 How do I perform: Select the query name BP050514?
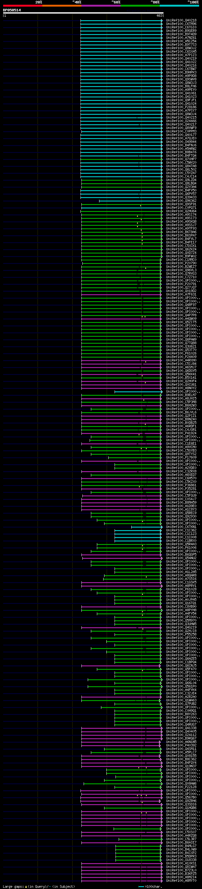12,10
